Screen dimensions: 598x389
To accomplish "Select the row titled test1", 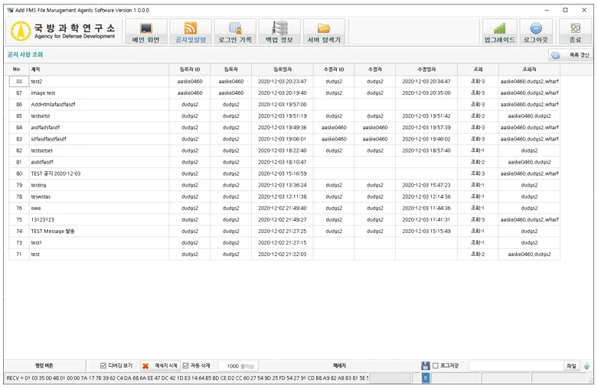I will click(284, 242).
